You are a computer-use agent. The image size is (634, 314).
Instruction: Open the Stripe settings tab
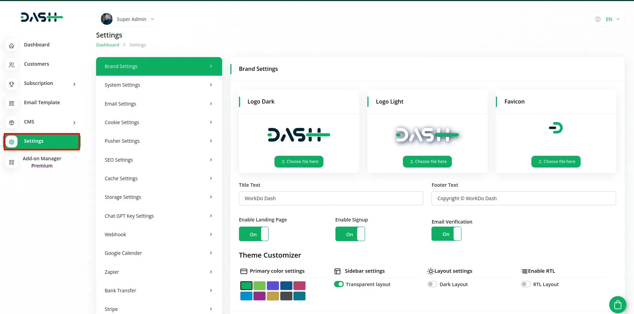pos(159,309)
